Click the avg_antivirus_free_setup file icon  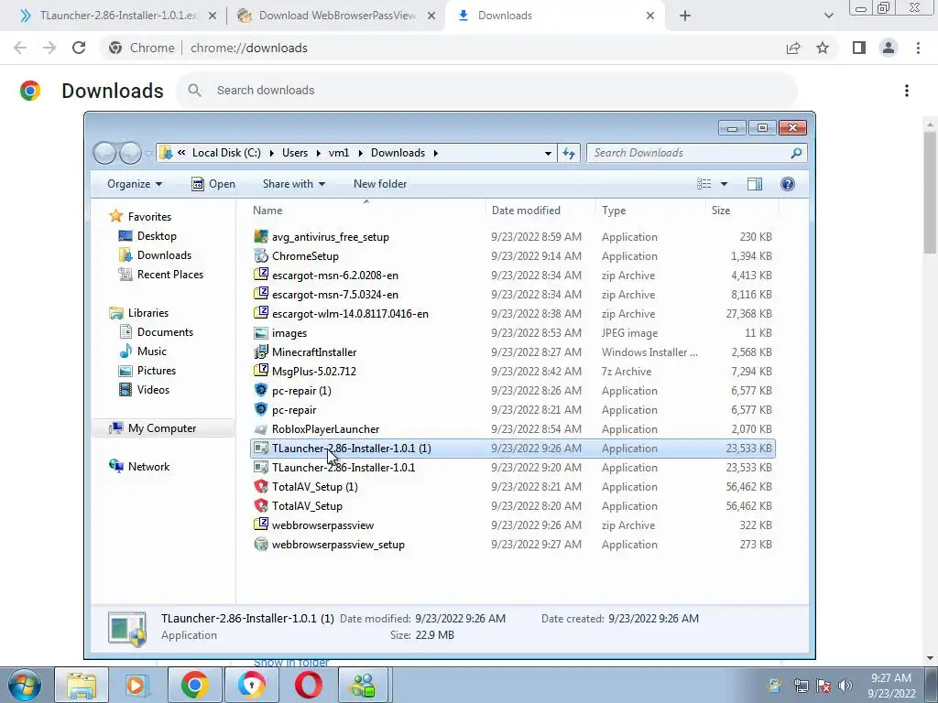point(261,237)
